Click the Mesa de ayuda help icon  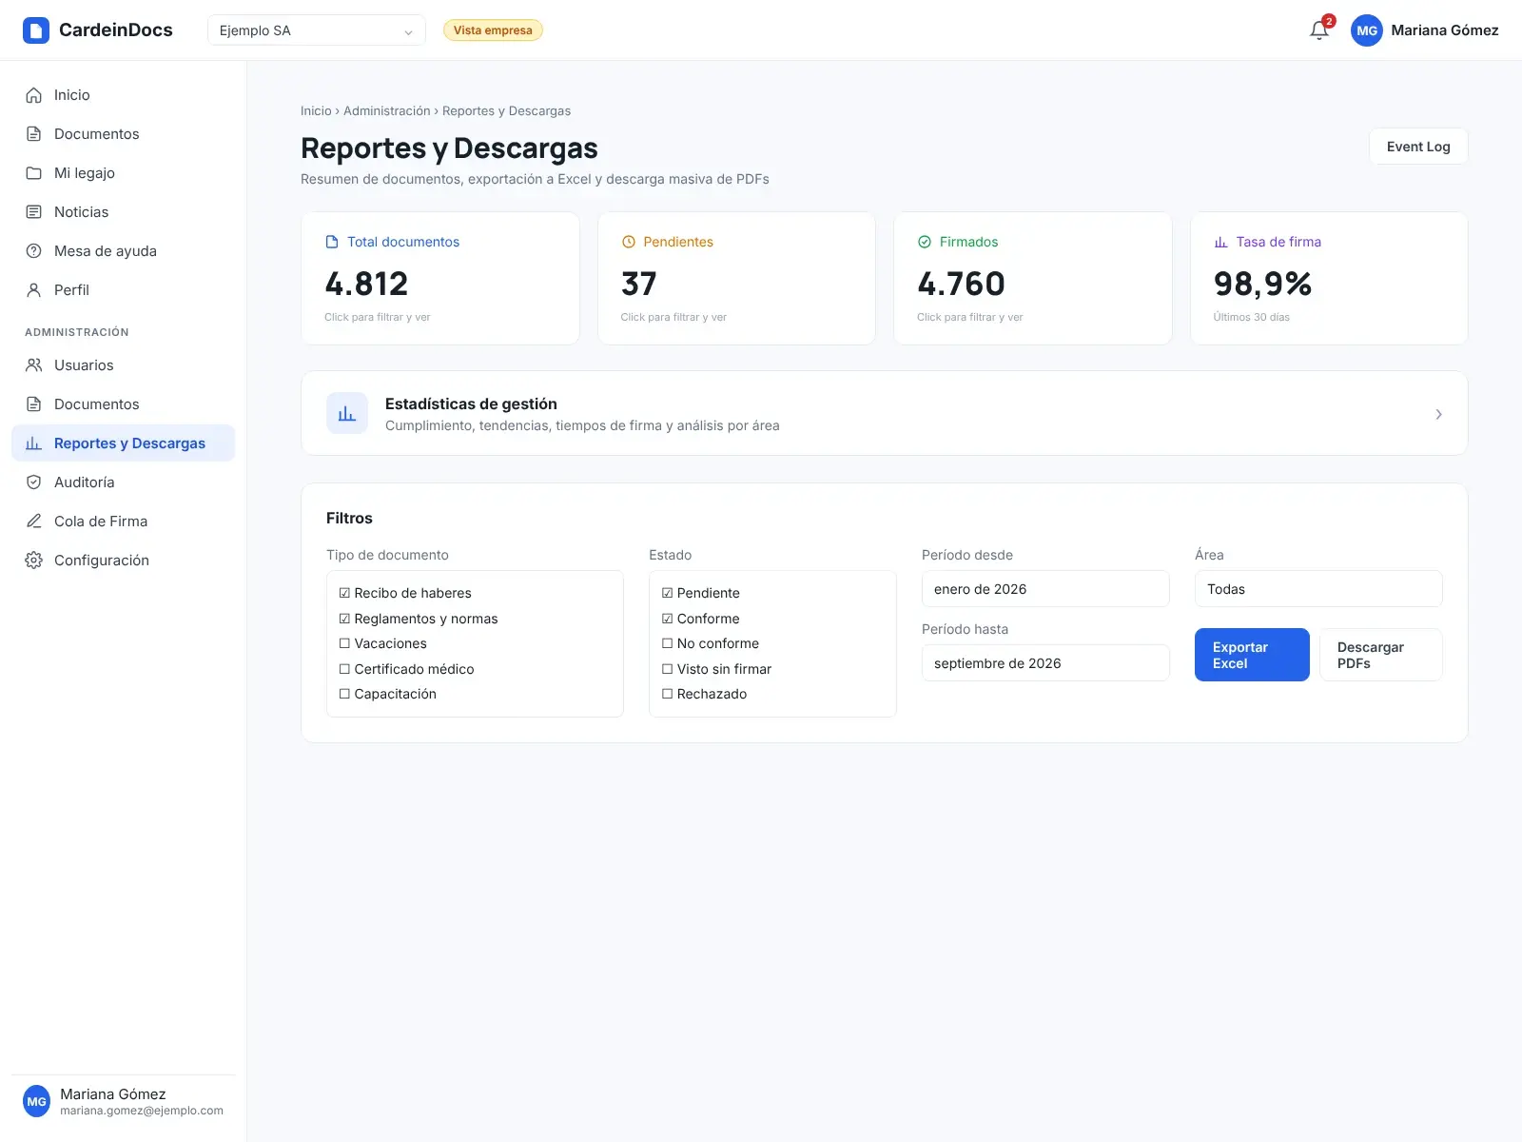[33, 251]
